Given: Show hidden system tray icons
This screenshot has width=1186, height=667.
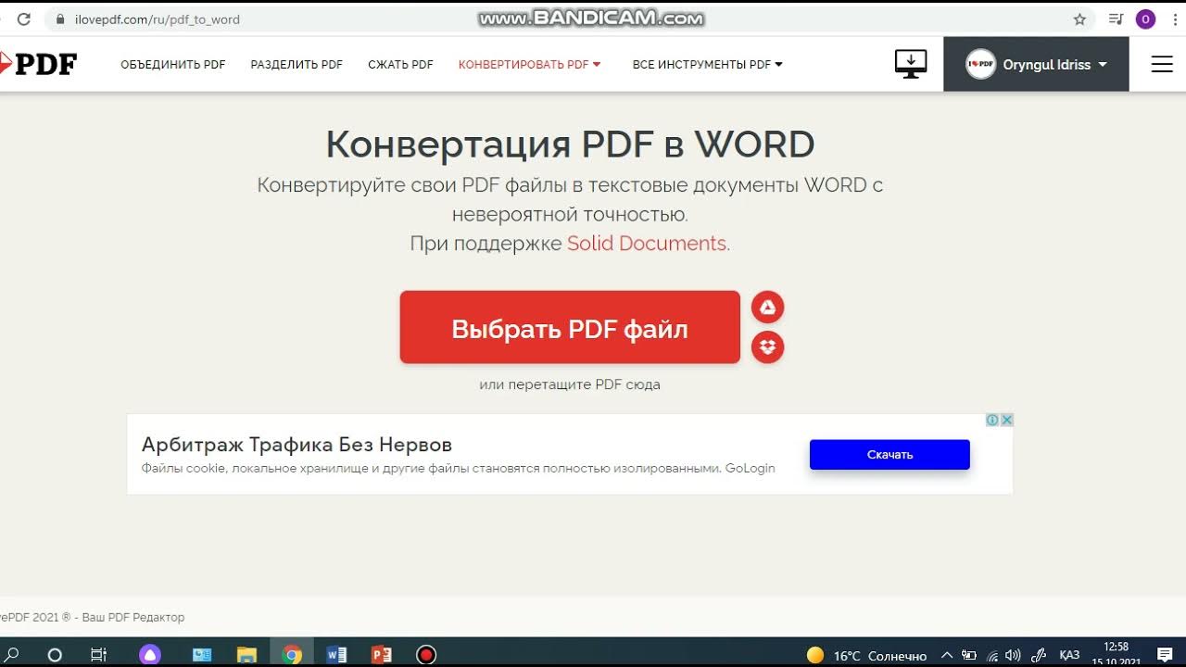Looking at the screenshot, I should (948, 655).
